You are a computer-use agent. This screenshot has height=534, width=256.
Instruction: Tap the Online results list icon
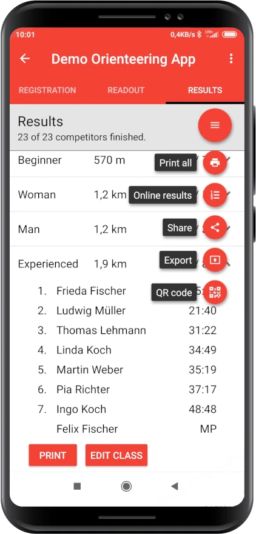tap(215, 195)
